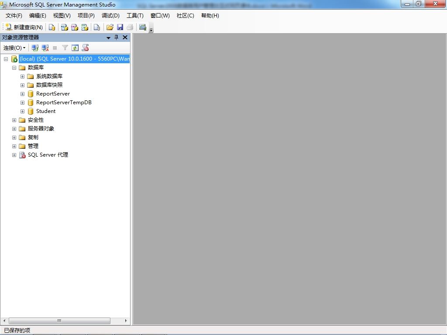447x335 pixels.
Task: Collapse the 数据库 folder node
Action: click(14, 68)
